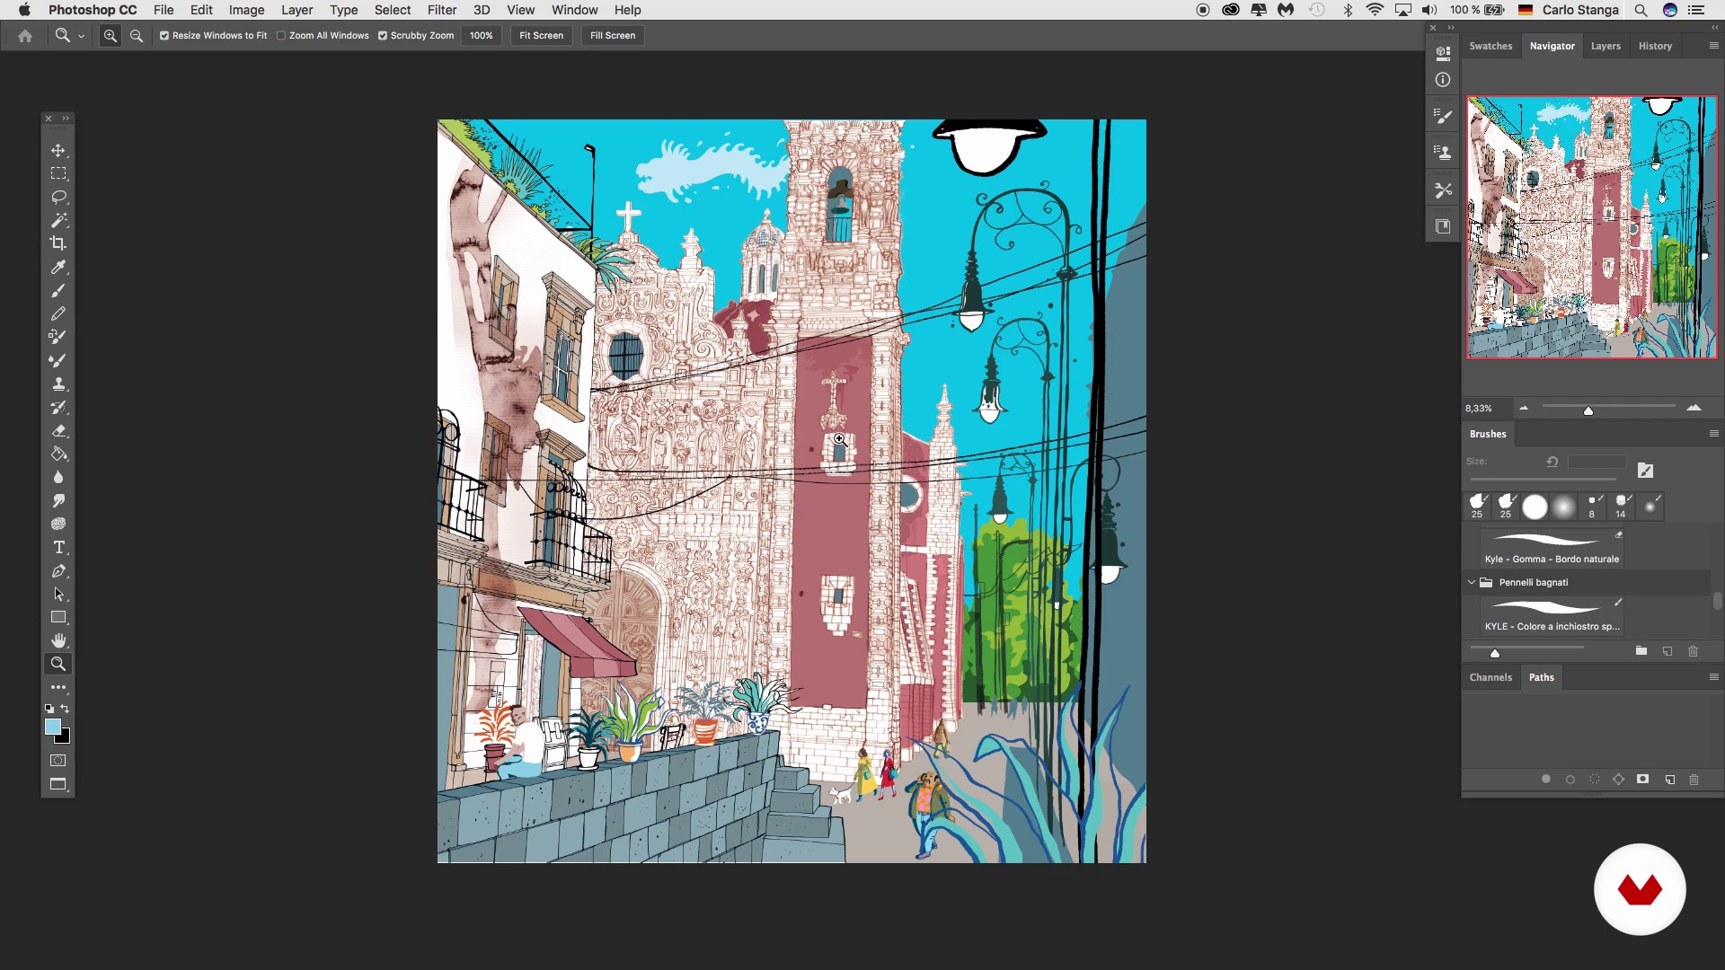The height and width of the screenshot is (970, 1725).
Task: Click the Navigator preview thumbnail
Action: point(1592,227)
